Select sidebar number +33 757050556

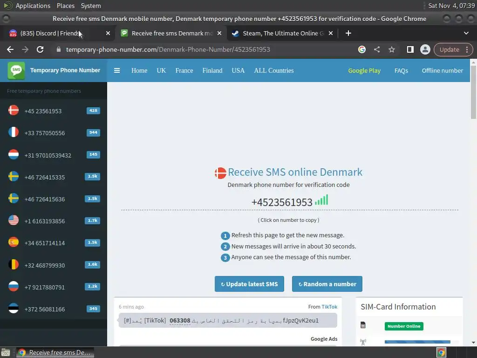pyautogui.click(x=45, y=133)
